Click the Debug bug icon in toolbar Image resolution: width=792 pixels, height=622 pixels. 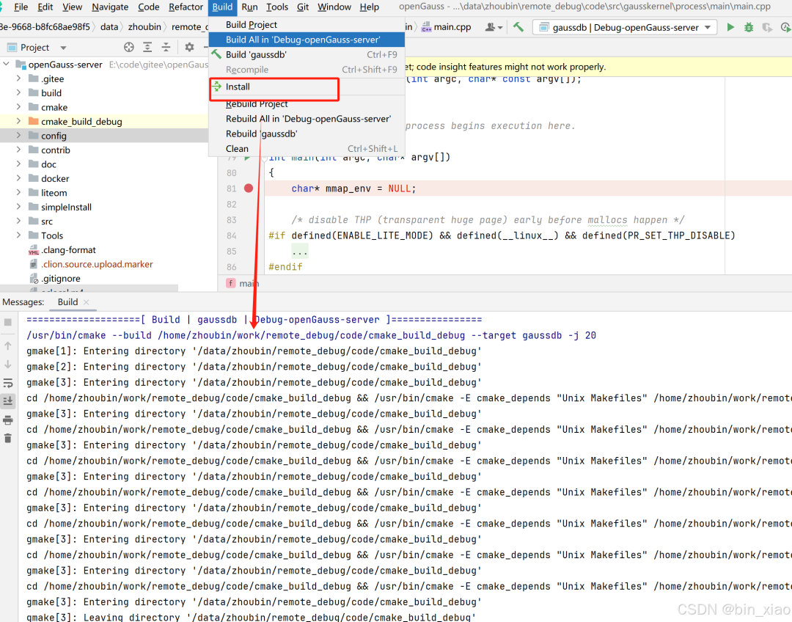click(749, 27)
